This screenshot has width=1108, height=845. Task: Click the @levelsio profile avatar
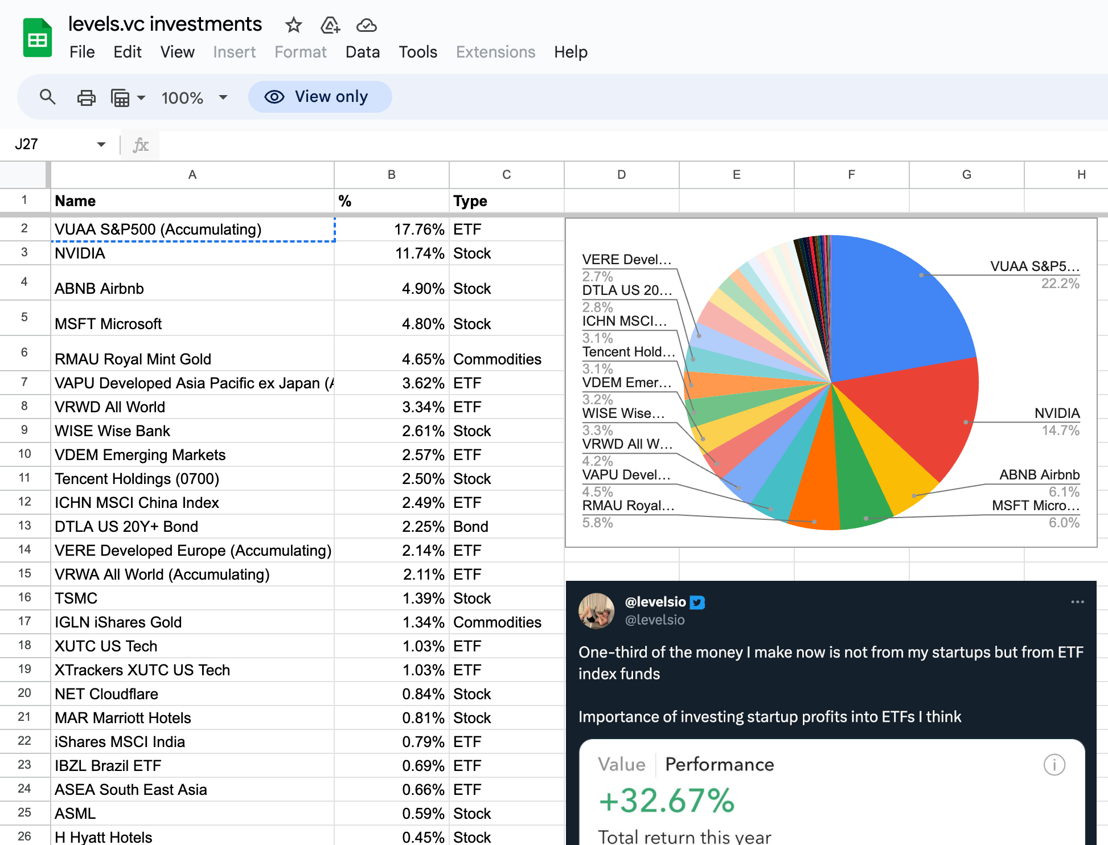596,610
